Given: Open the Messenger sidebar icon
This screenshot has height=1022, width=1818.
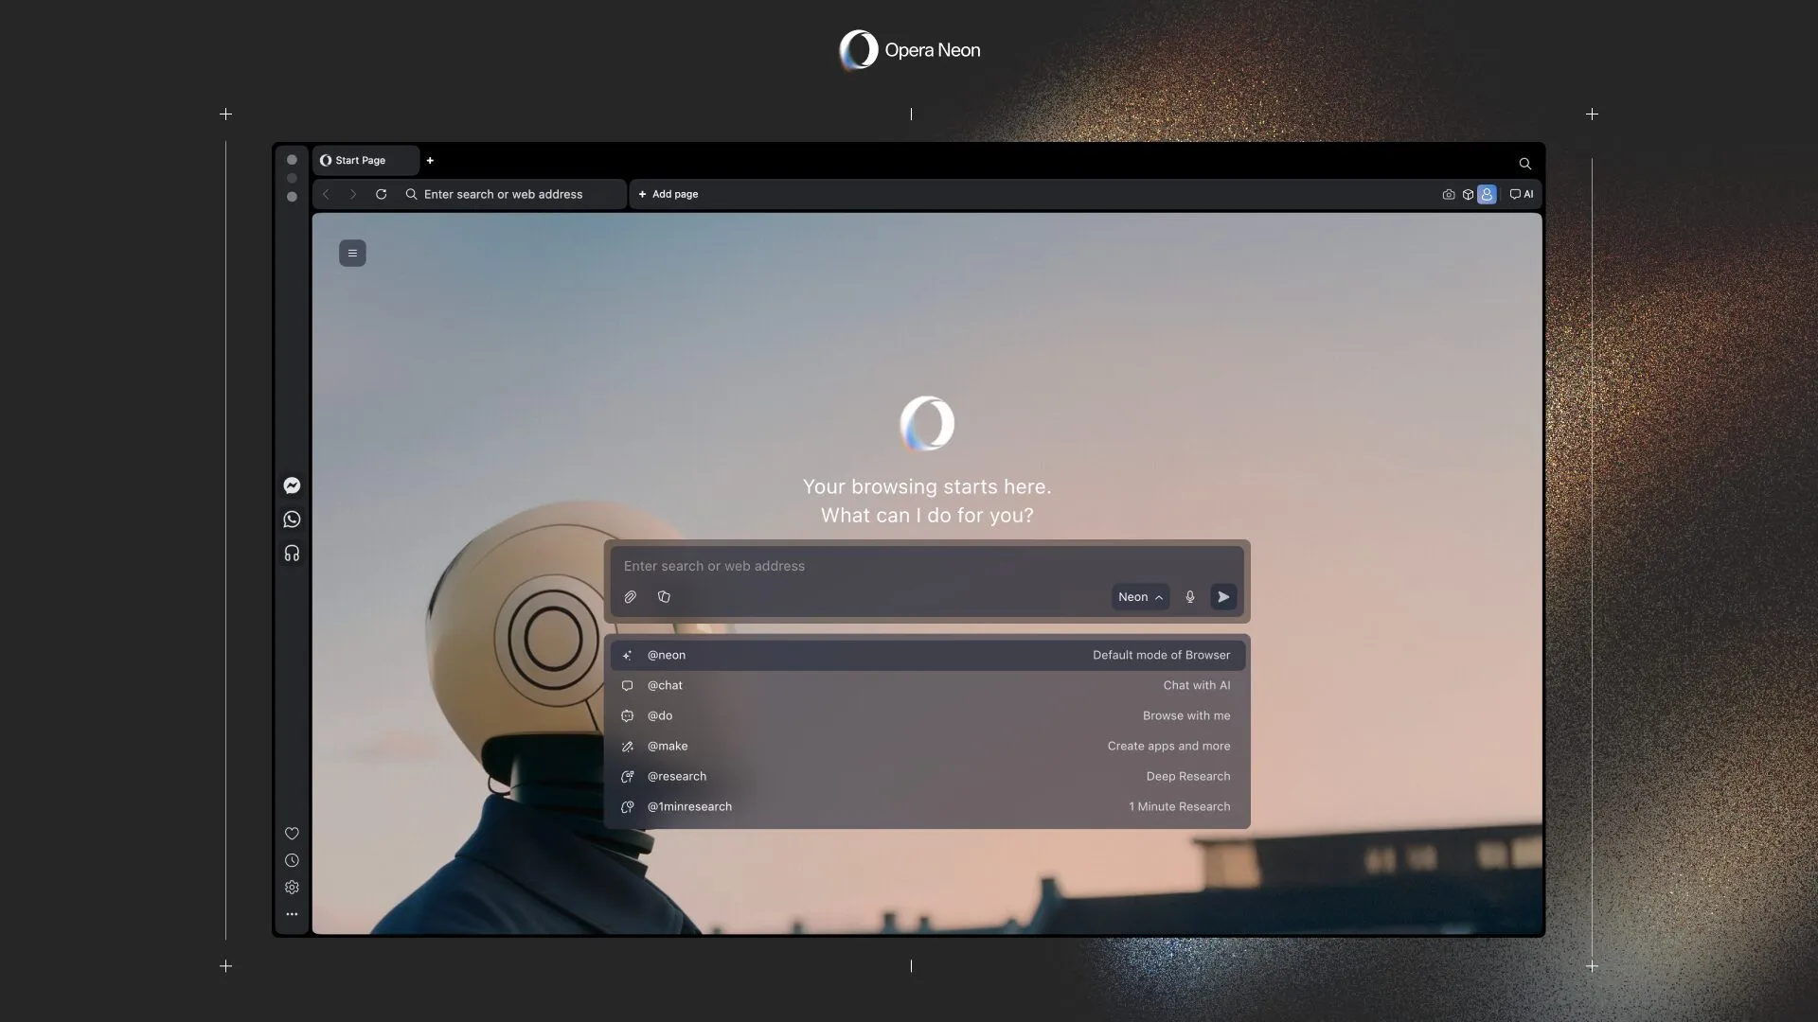Looking at the screenshot, I should [x=291, y=485].
